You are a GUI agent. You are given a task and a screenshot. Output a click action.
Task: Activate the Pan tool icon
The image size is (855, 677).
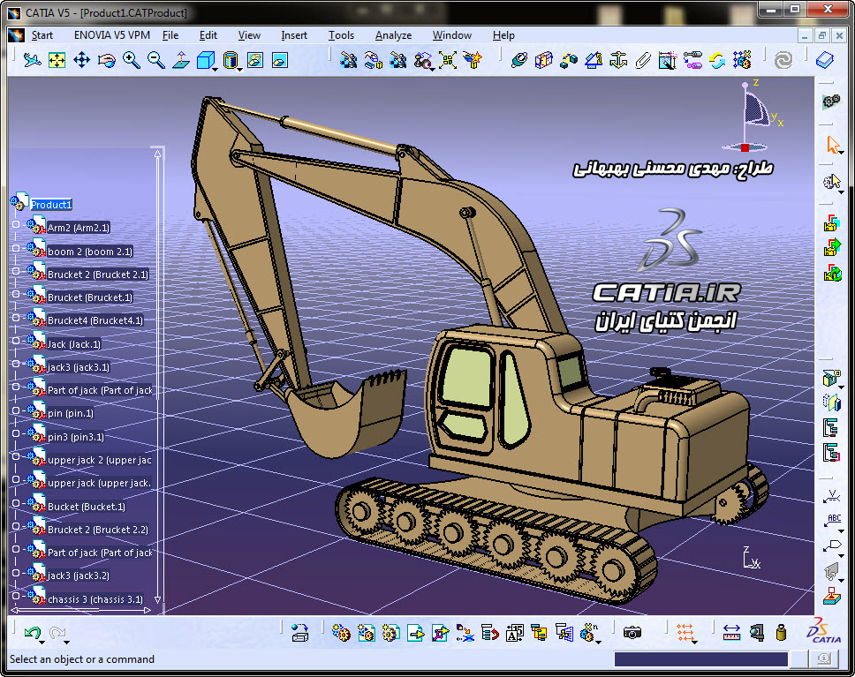[x=82, y=60]
